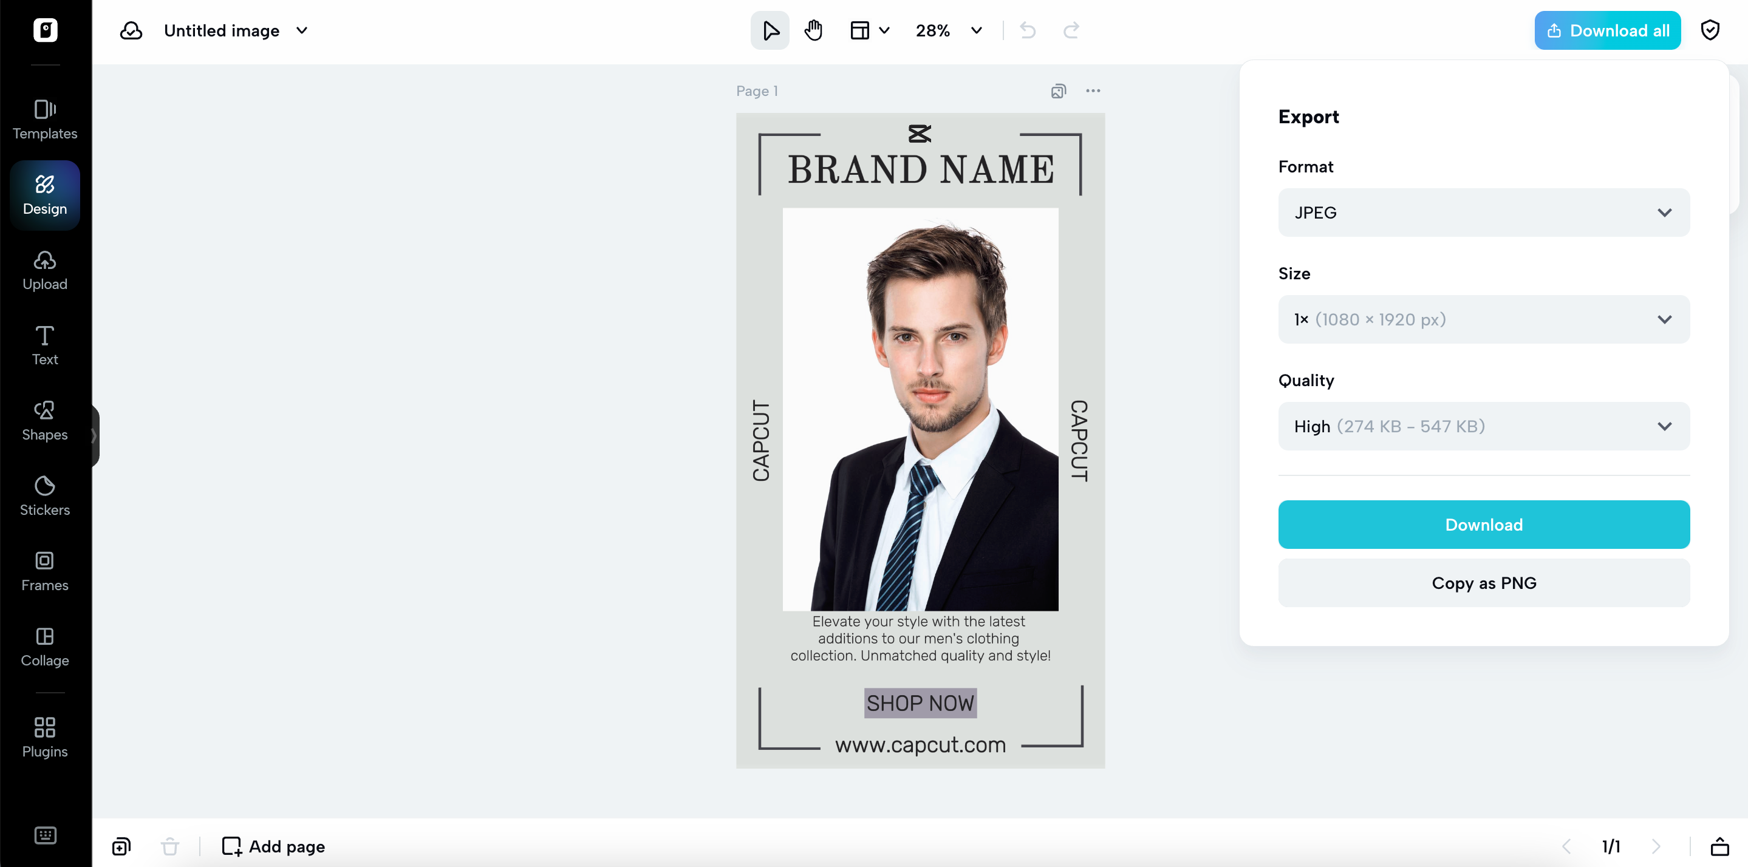
Task: Click page background image icon
Action: tap(1058, 91)
